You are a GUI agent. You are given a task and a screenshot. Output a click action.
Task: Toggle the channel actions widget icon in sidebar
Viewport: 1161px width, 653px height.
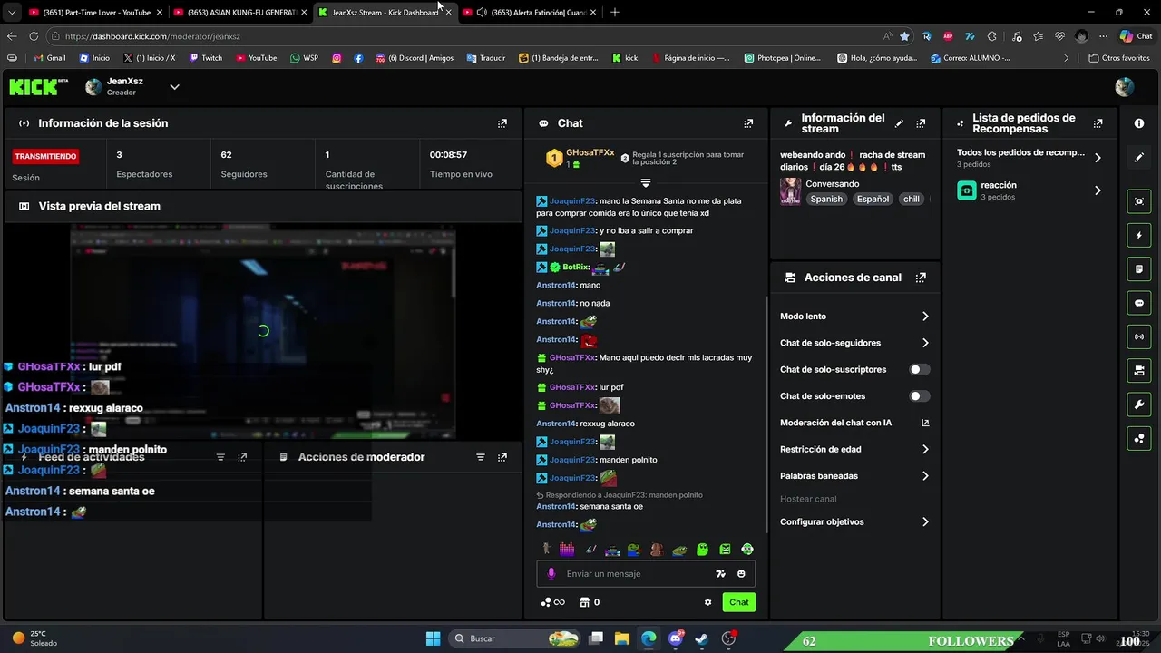tap(1139, 370)
